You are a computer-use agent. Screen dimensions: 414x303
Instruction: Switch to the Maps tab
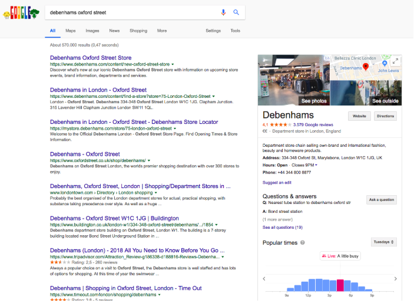(x=71, y=31)
